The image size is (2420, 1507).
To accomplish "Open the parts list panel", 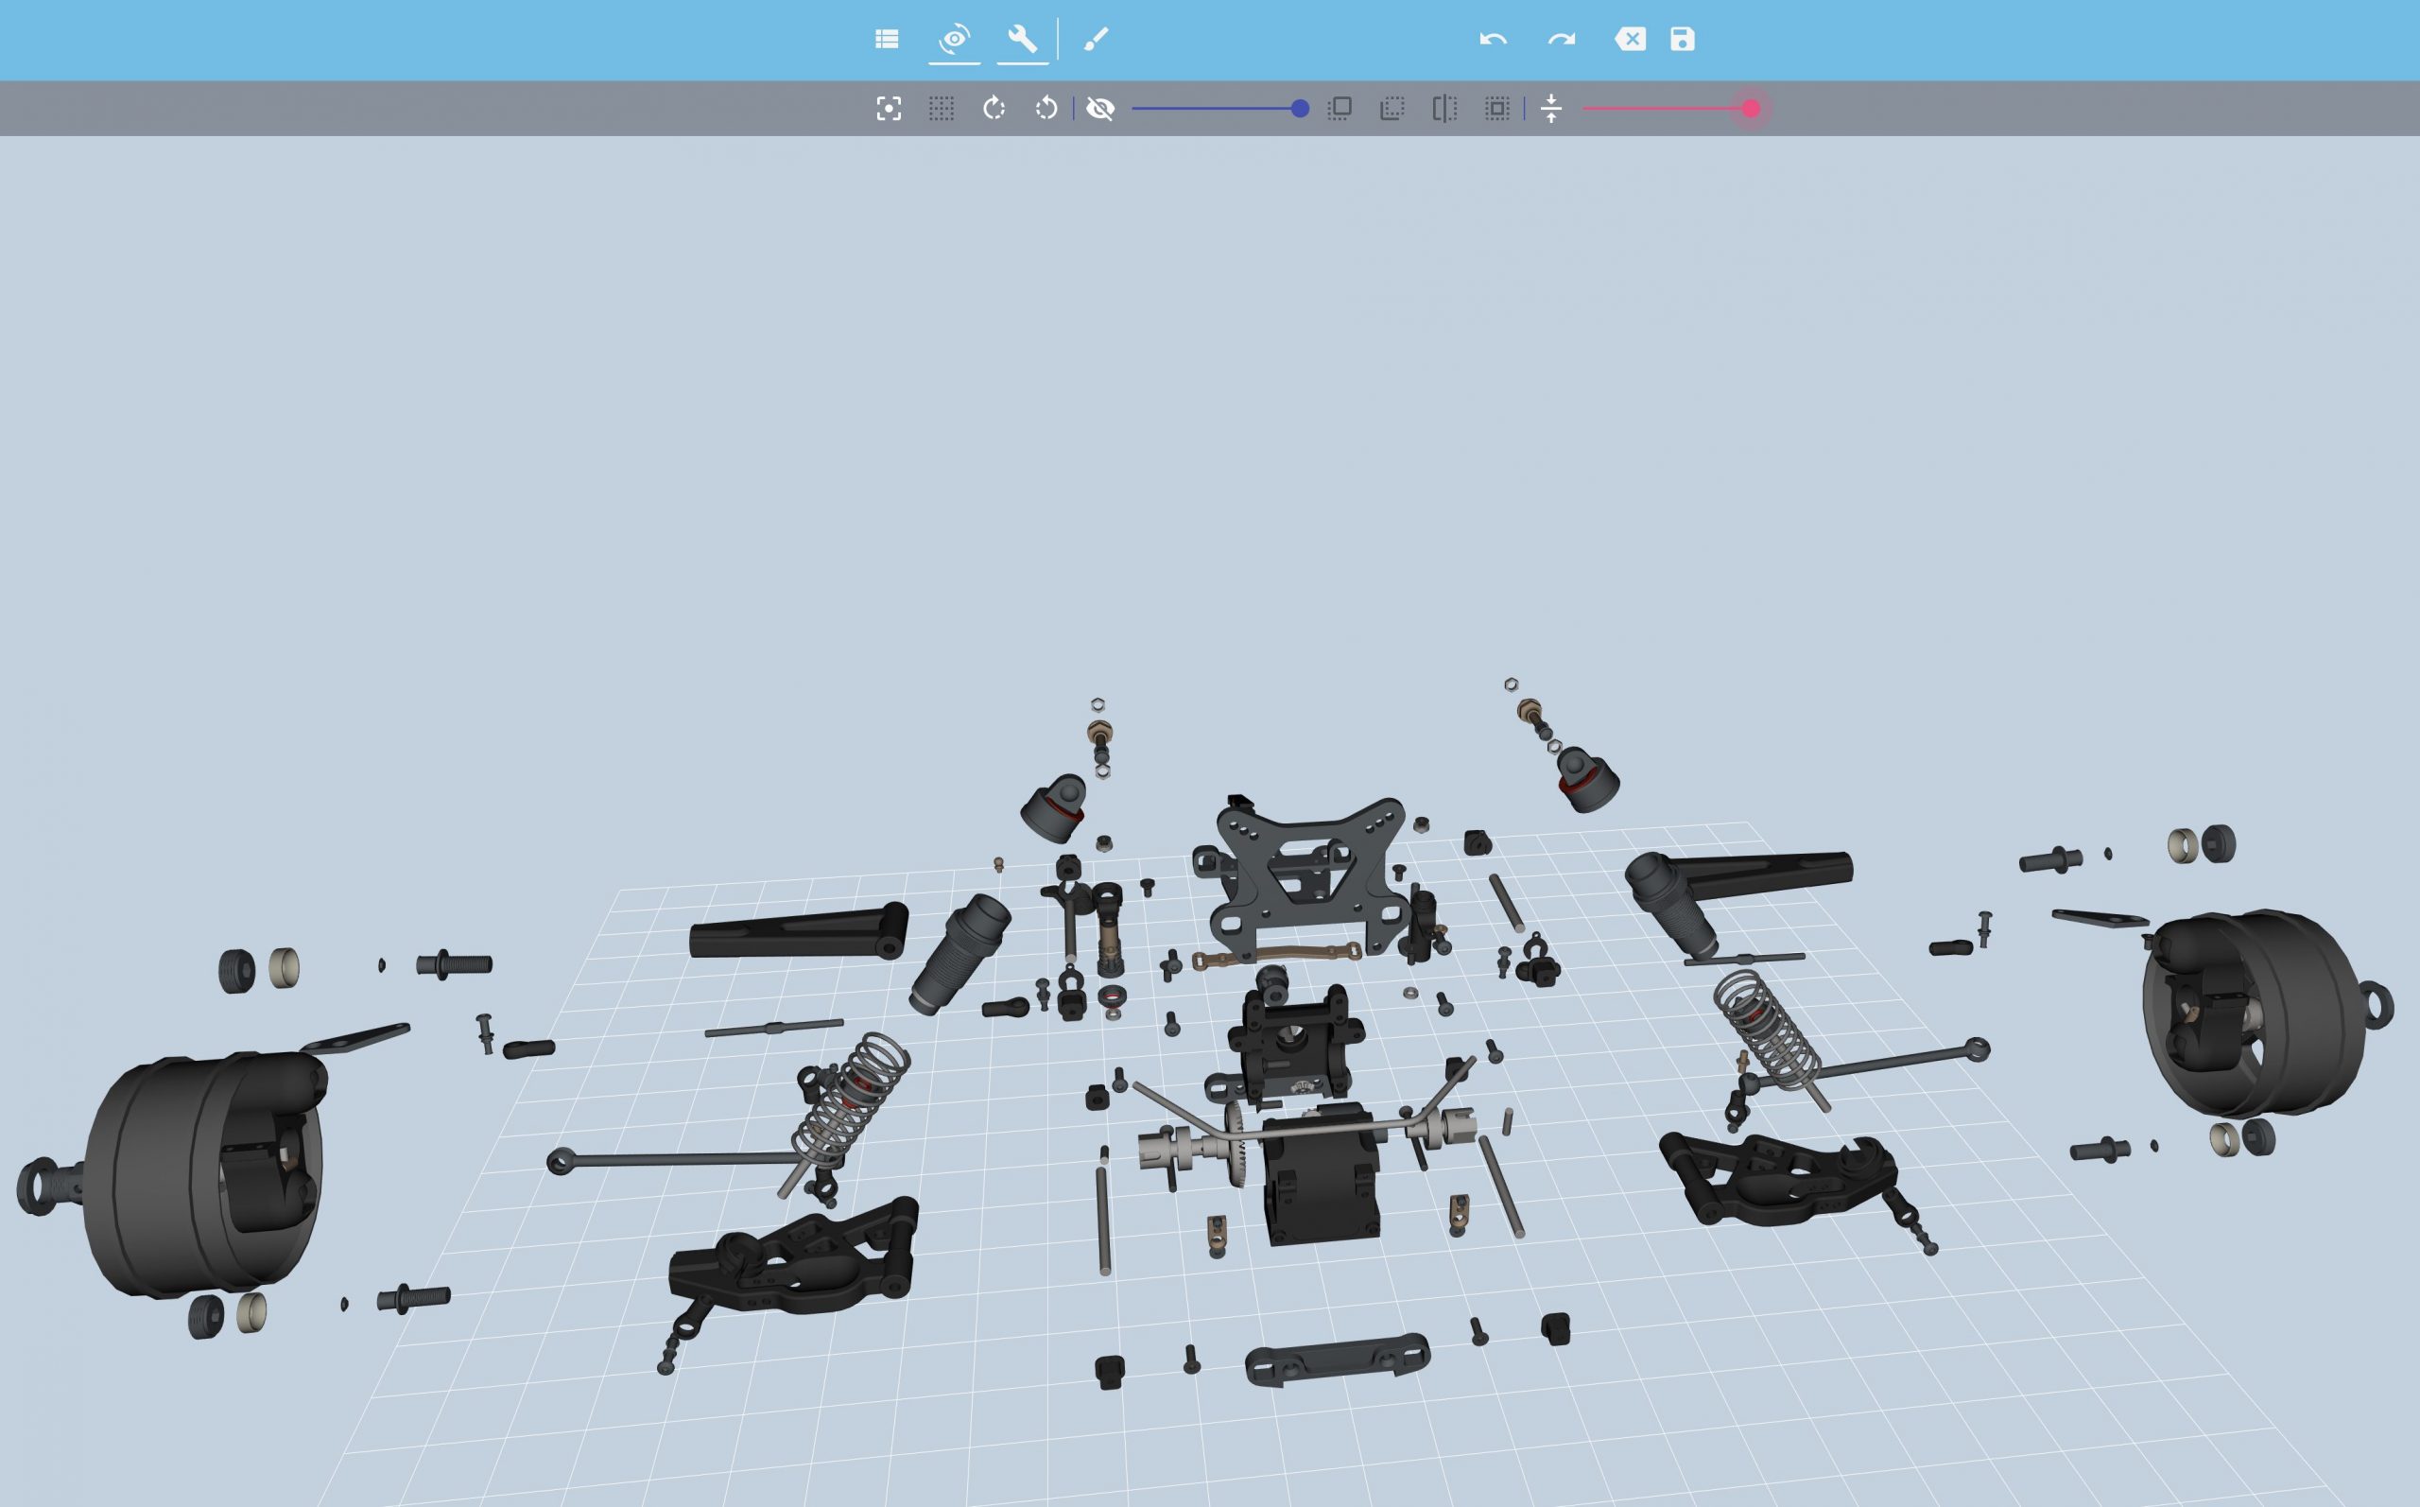I will click(x=888, y=39).
